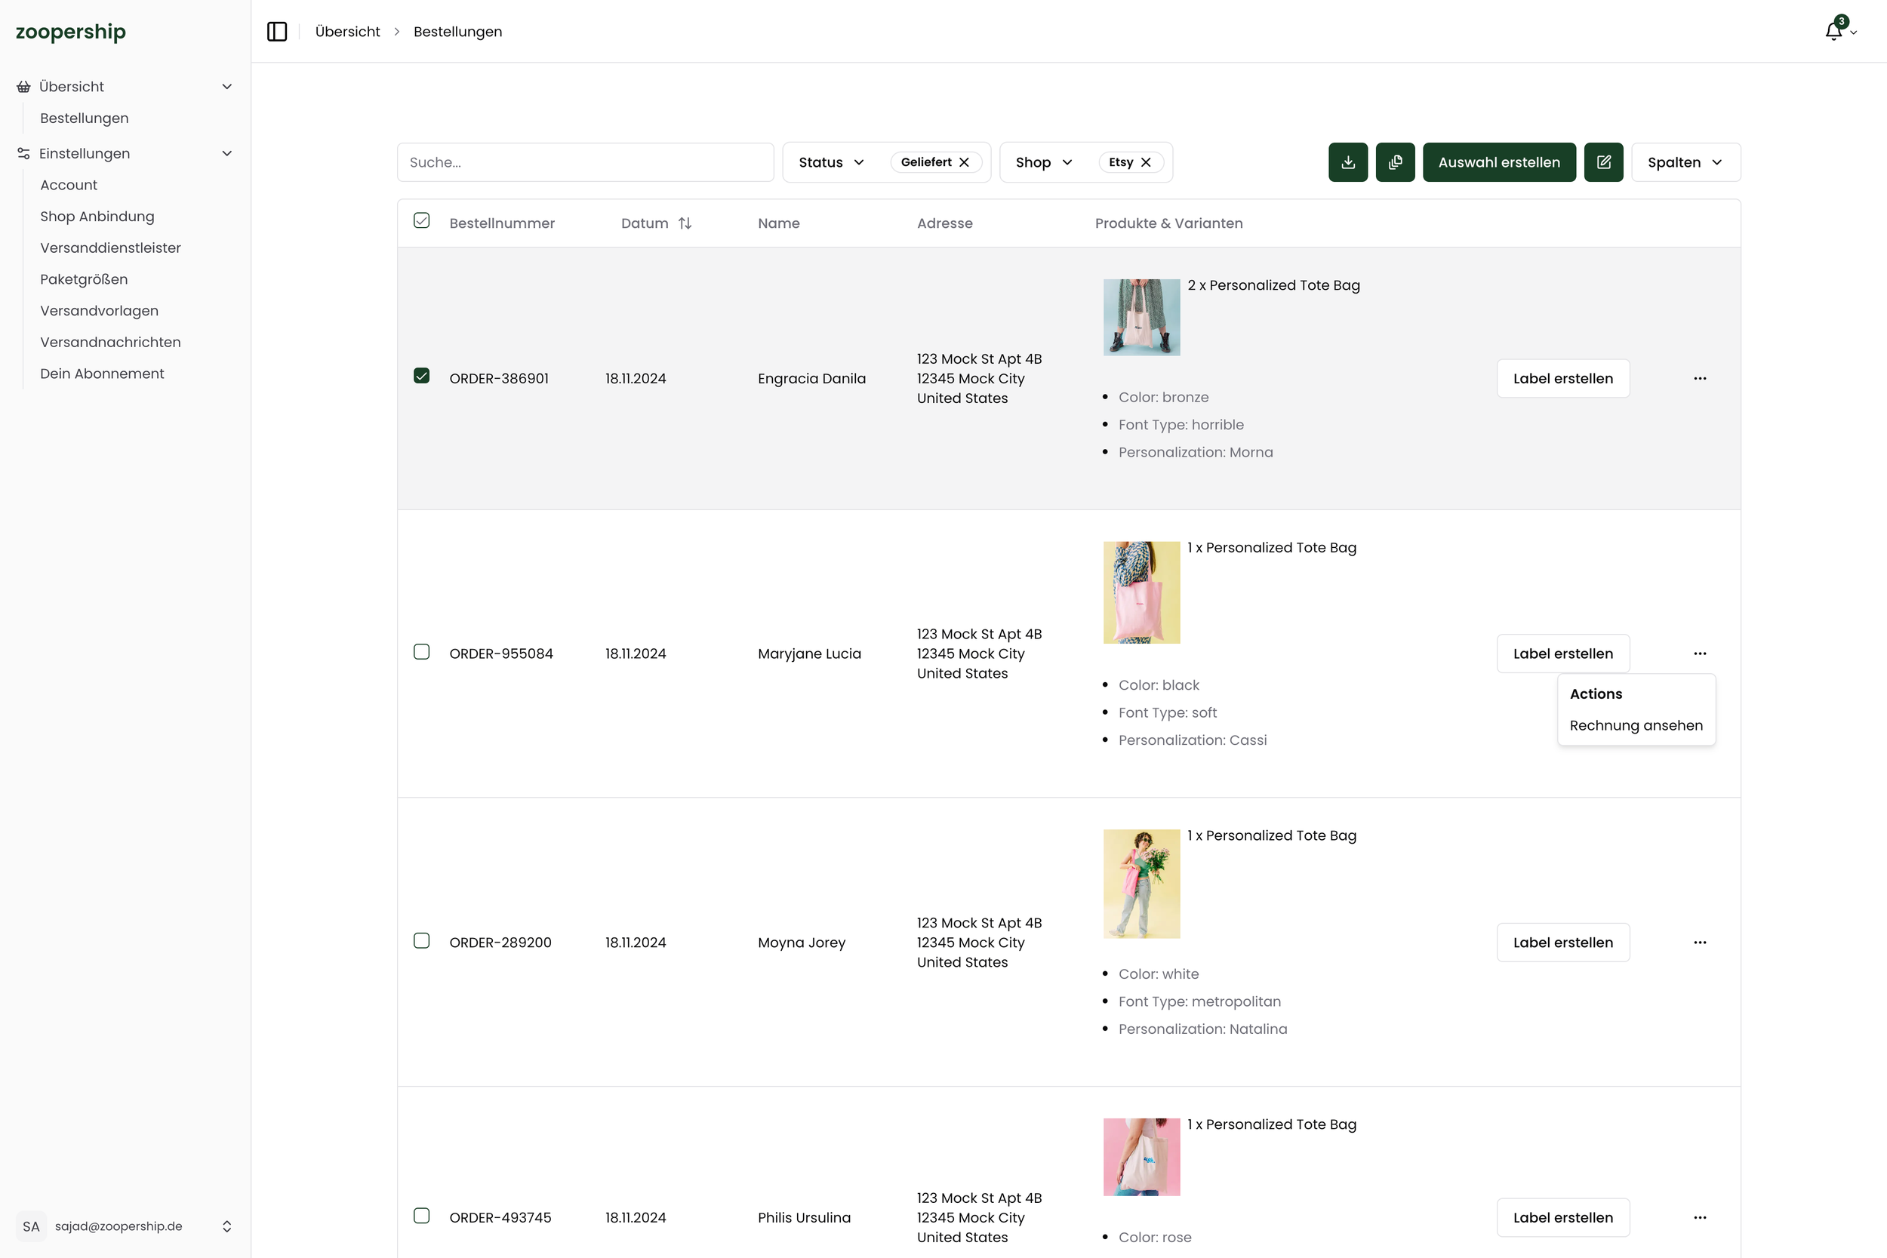Image resolution: width=1887 pixels, height=1258 pixels.
Task: Click the Auswahl erstellen button
Action: (1499, 162)
